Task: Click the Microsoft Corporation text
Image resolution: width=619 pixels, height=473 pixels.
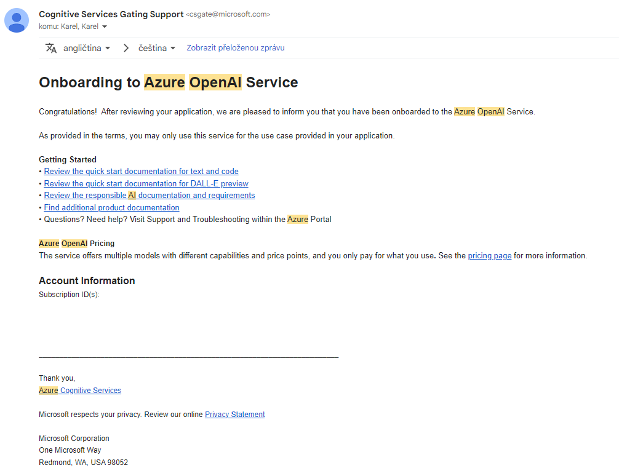Action: [74, 439]
